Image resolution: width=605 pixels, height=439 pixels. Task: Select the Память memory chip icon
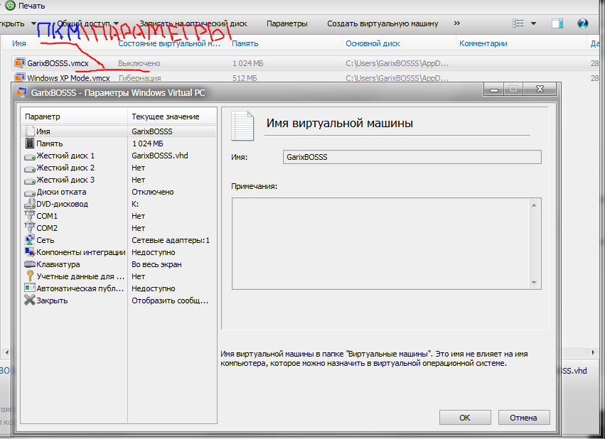pyautogui.click(x=30, y=143)
